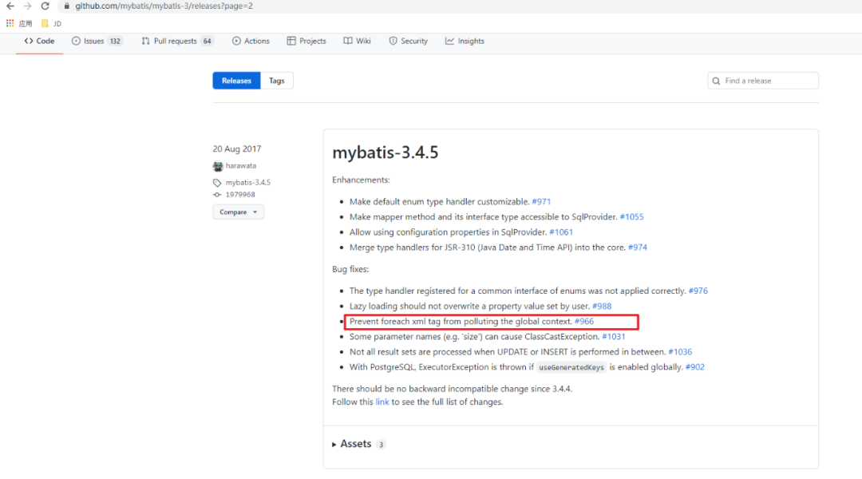Click the padlock site info icon
Image resolution: width=862 pixels, height=479 pixels.
[x=66, y=6]
